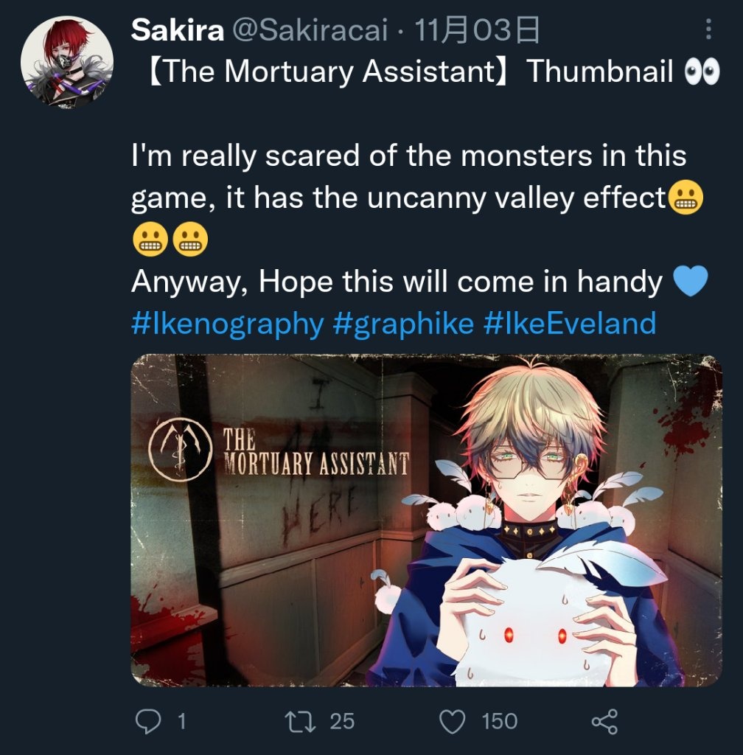This screenshot has width=743, height=755.
Task: Click the reply count 1
Action: [181, 722]
